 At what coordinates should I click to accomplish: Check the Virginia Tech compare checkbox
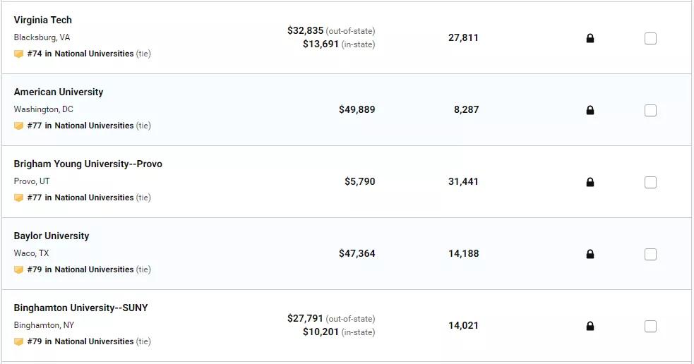pyautogui.click(x=650, y=39)
